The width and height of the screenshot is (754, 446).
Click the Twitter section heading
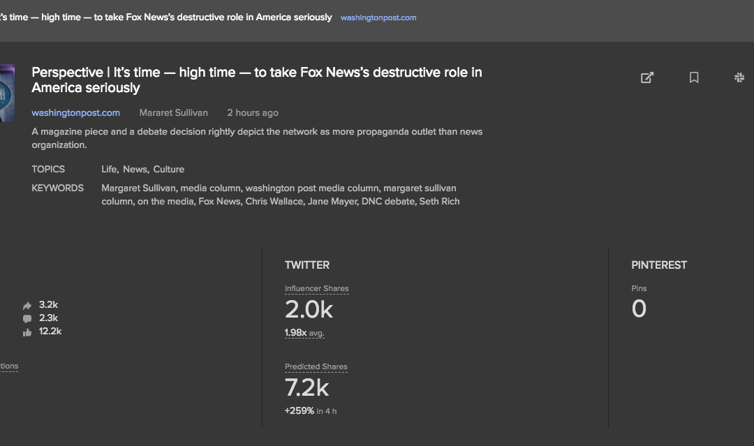pos(307,265)
